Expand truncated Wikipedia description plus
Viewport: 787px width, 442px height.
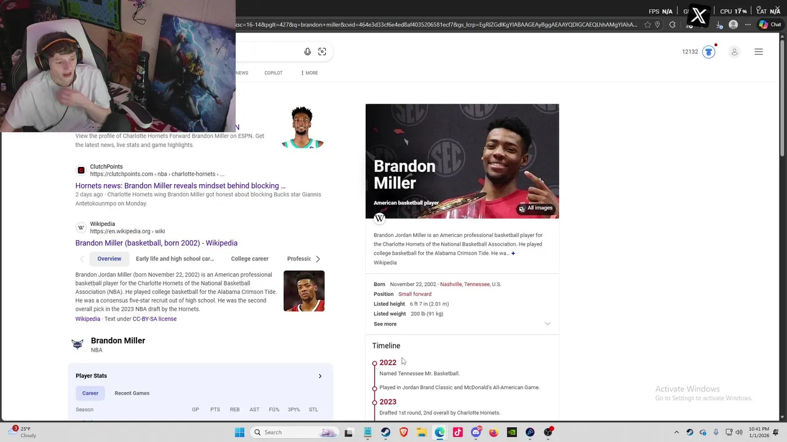click(513, 254)
